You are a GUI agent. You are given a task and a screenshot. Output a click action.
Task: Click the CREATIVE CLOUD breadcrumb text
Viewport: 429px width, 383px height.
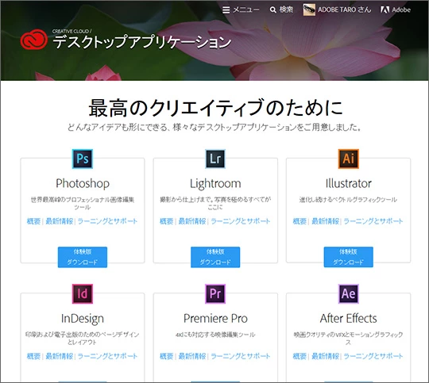pos(71,31)
